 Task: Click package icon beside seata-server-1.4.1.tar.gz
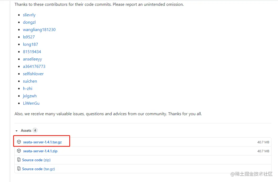pos(19,142)
